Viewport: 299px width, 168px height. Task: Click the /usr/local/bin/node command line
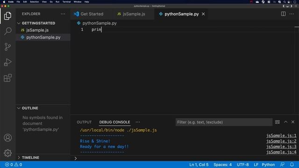[x=118, y=130]
